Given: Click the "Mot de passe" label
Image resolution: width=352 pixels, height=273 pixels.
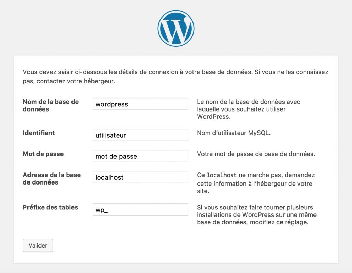Looking at the screenshot, I should (43, 154).
